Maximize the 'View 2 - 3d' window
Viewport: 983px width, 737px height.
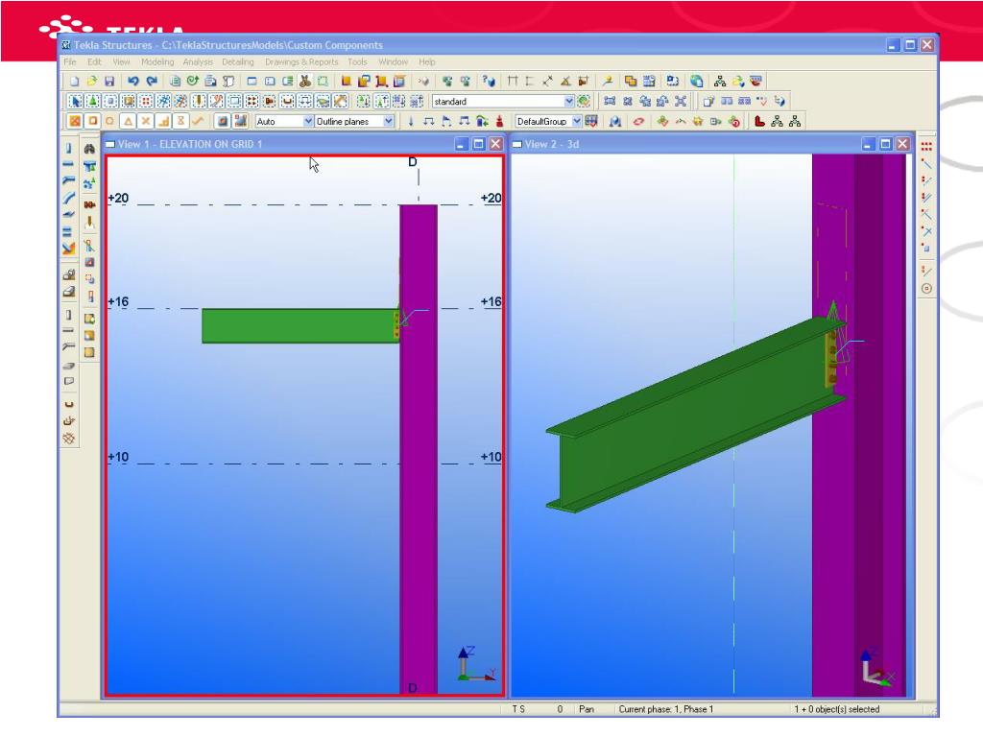click(x=885, y=144)
